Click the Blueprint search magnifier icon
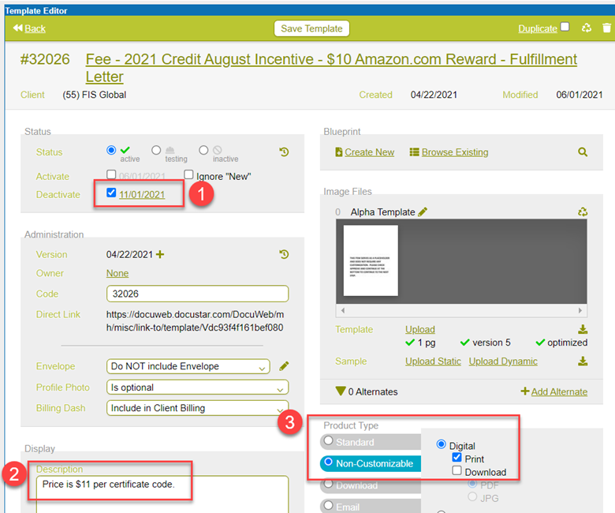The image size is (615, 513). pos(583,152)
